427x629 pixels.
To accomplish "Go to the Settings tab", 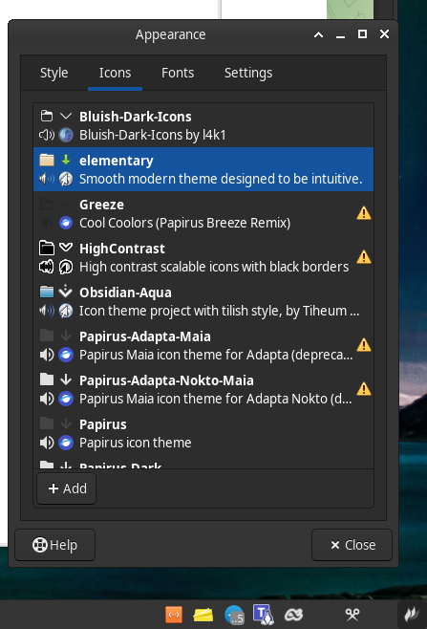I will (248, 73).
